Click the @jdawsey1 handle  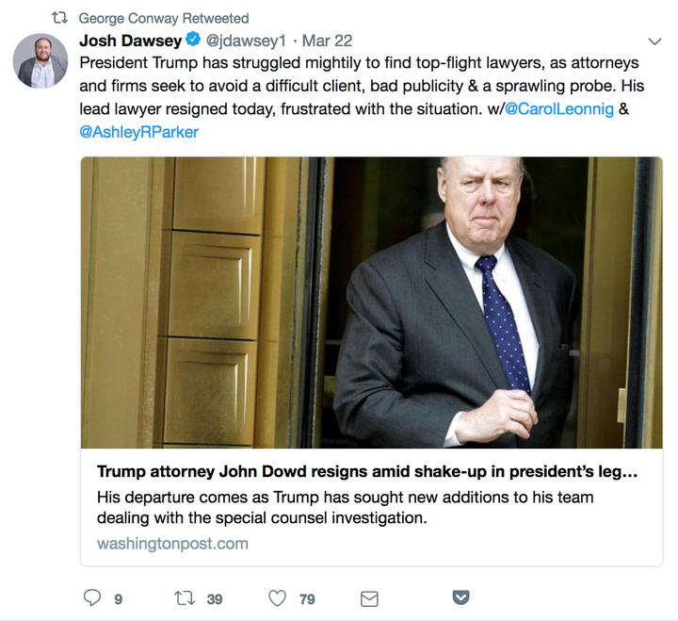246,41
